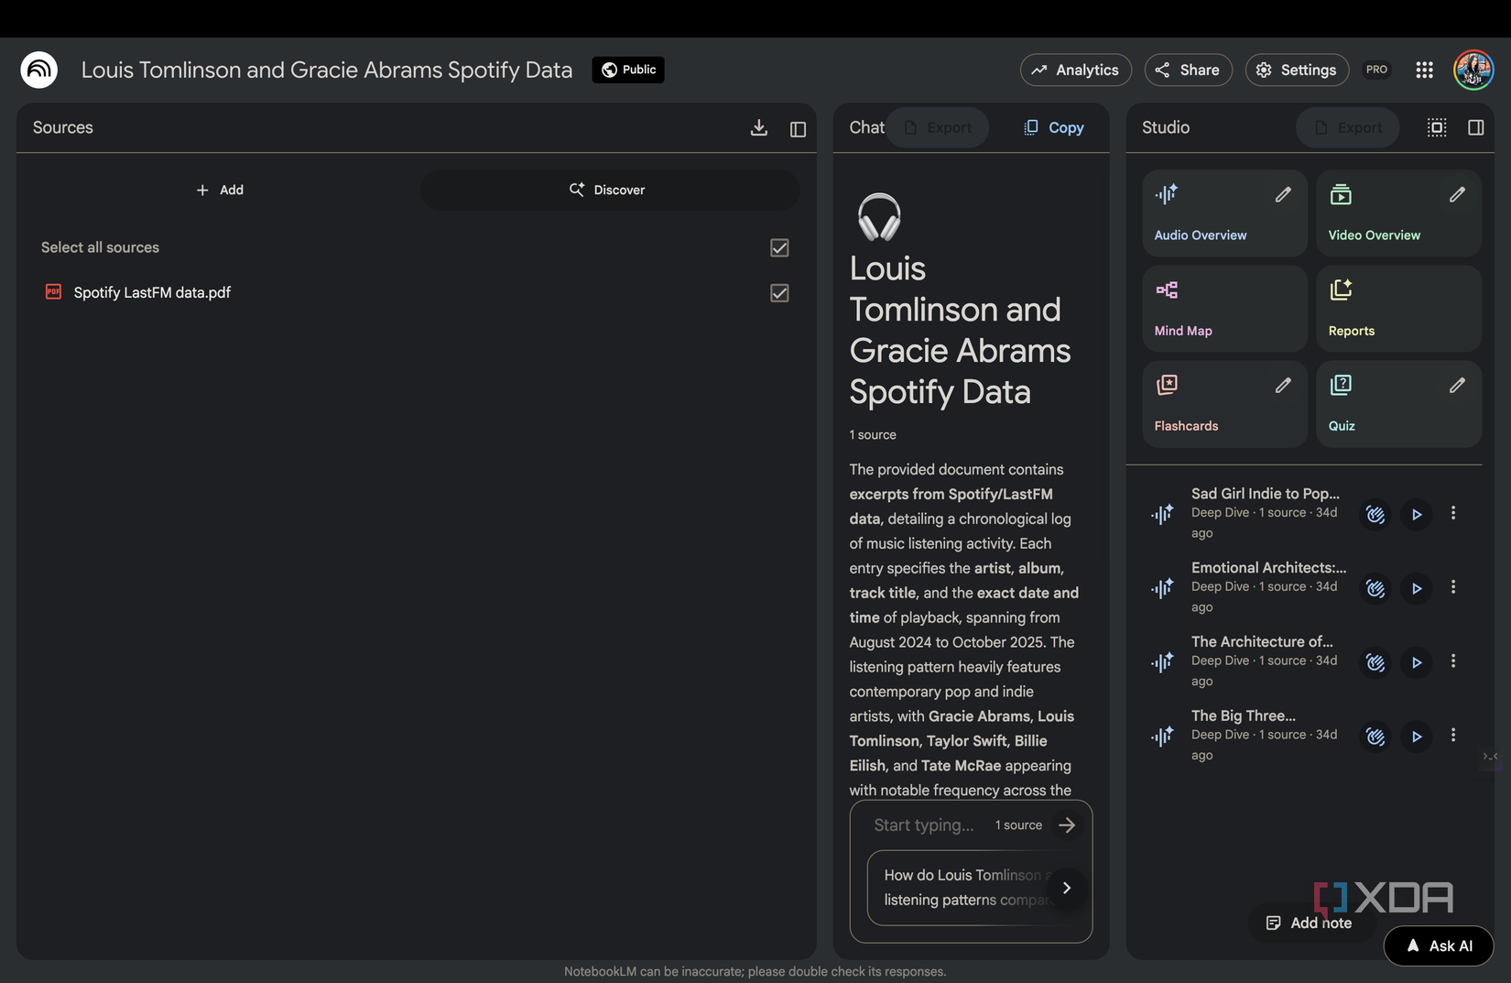Open the Google apps grid
The height and width of the screenshot is (983, 1511).
(1424, 70)
